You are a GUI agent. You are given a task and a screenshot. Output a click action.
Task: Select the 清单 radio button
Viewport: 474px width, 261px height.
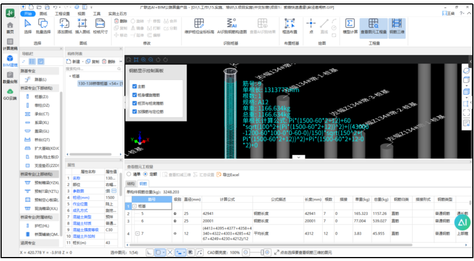click(129, 174)
